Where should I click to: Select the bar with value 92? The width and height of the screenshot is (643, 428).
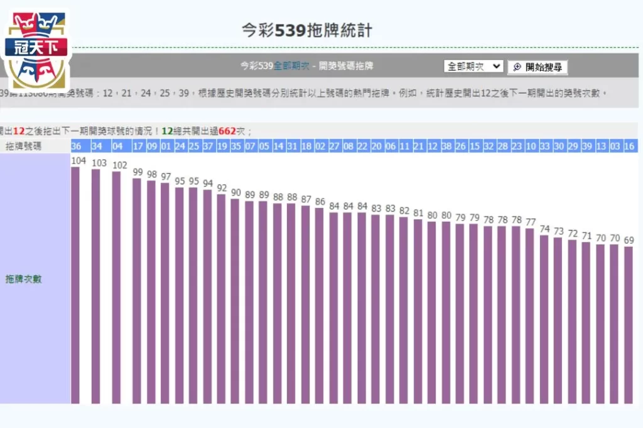[221, 298]
